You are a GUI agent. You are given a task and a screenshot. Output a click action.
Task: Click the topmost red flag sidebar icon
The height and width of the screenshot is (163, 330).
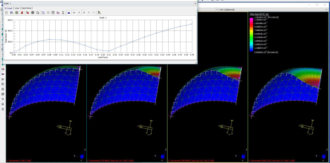point(3,69)
